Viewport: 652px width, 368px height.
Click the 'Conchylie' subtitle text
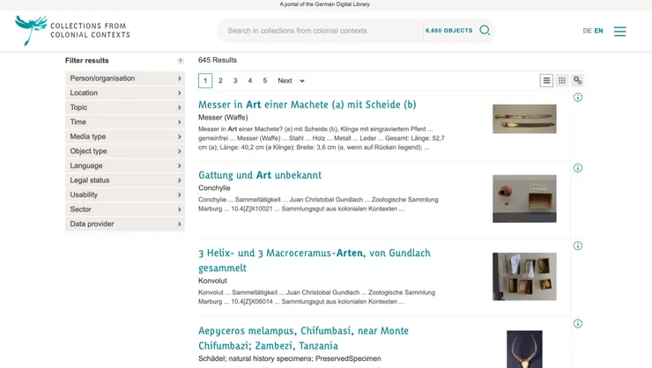[214, 188]
